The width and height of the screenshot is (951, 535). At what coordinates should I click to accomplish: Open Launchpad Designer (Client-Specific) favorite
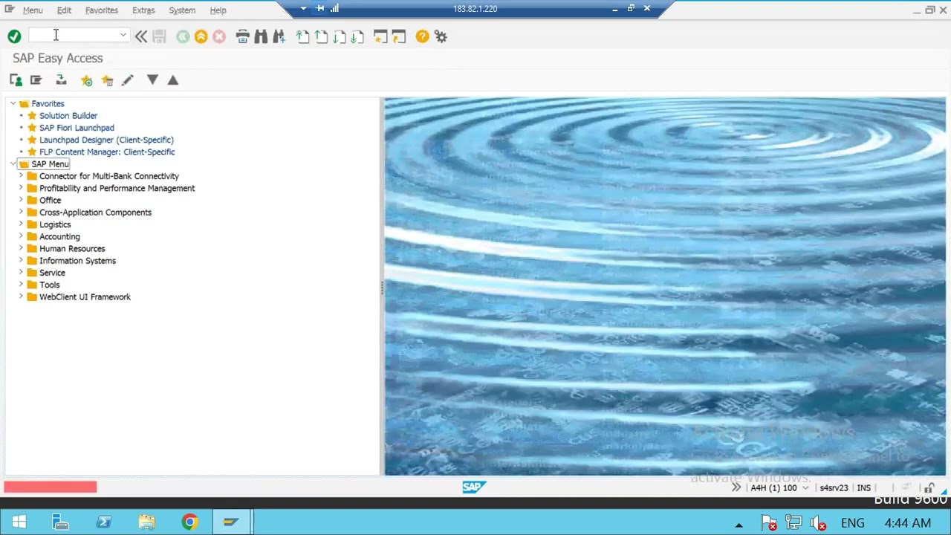106,140
